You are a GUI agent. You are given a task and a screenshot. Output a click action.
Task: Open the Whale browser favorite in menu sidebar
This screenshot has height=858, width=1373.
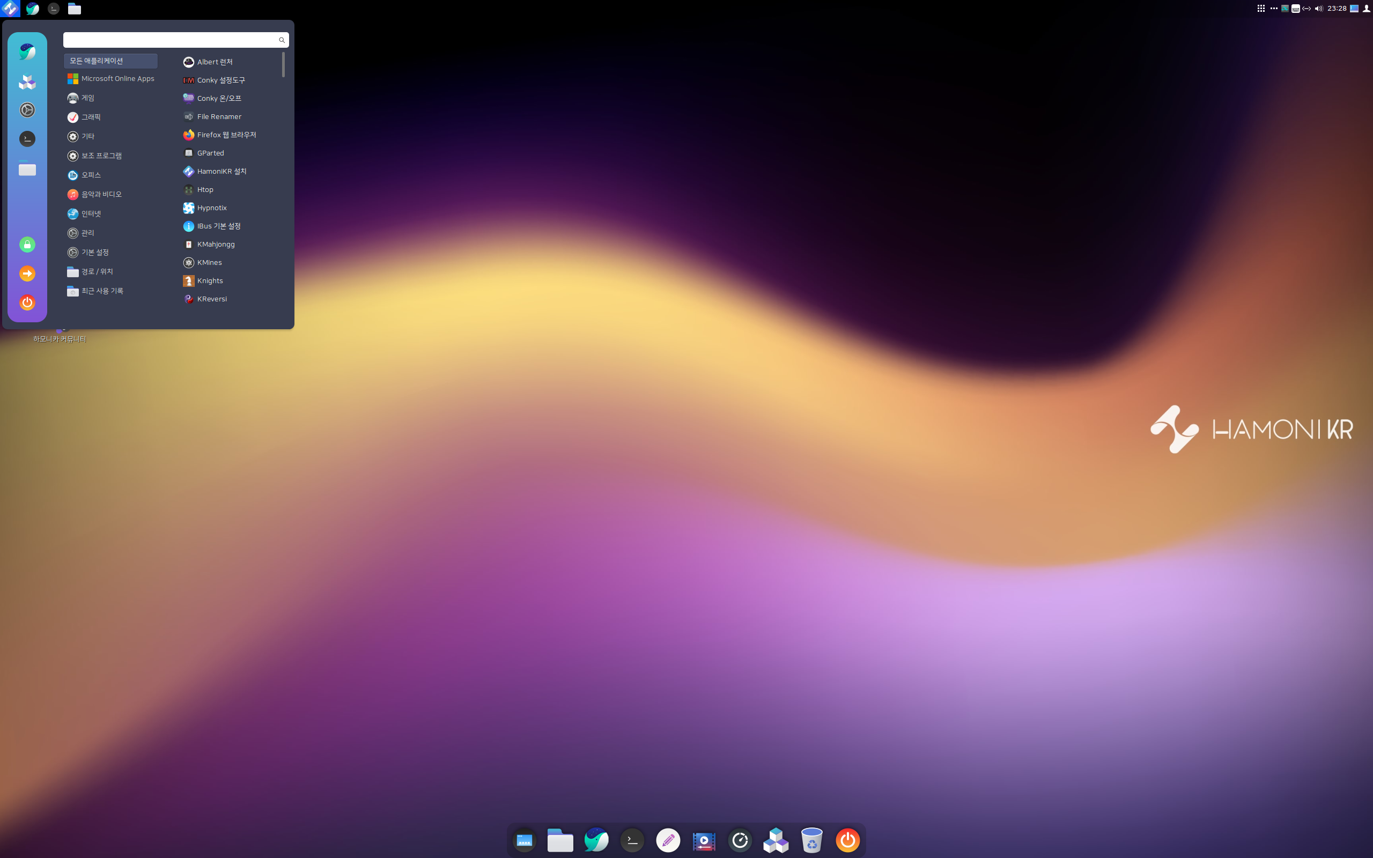[27, 51]
